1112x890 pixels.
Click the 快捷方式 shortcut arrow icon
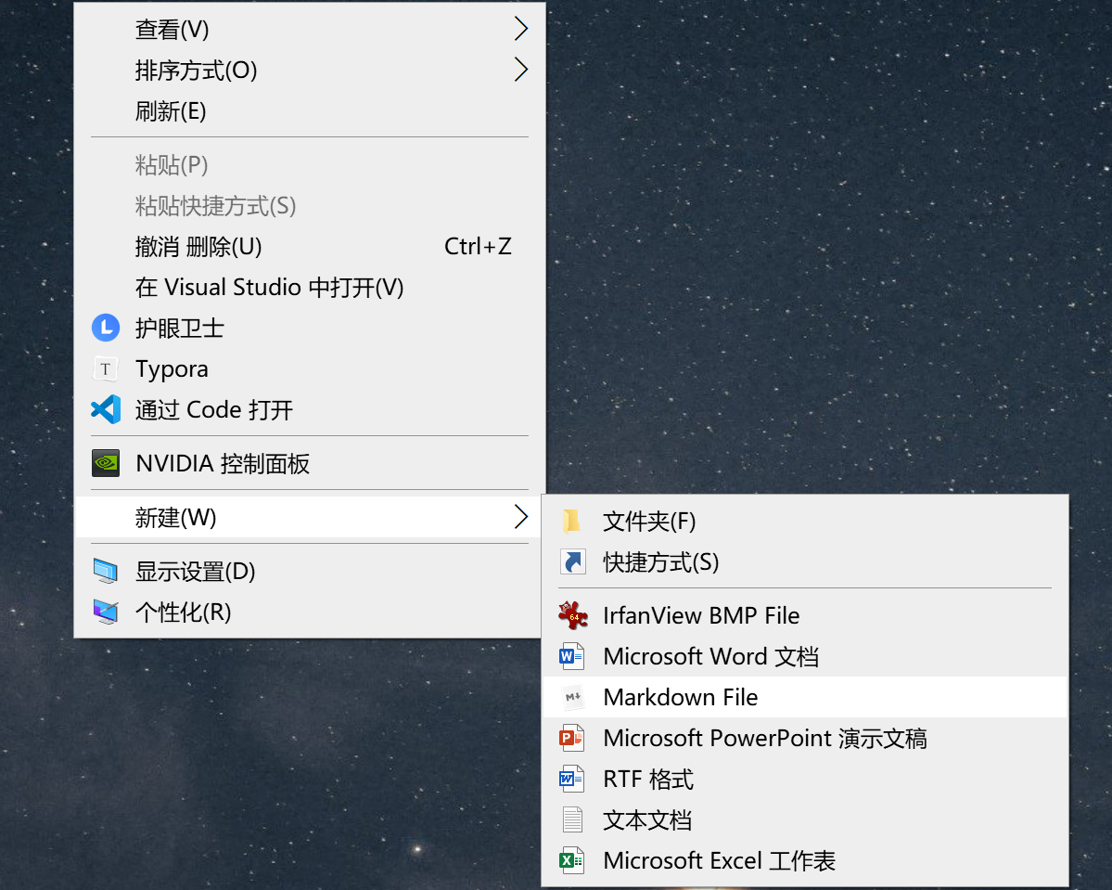(571, 561)
